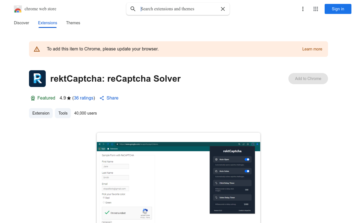Click the Extension category chip

pos(41,113)
